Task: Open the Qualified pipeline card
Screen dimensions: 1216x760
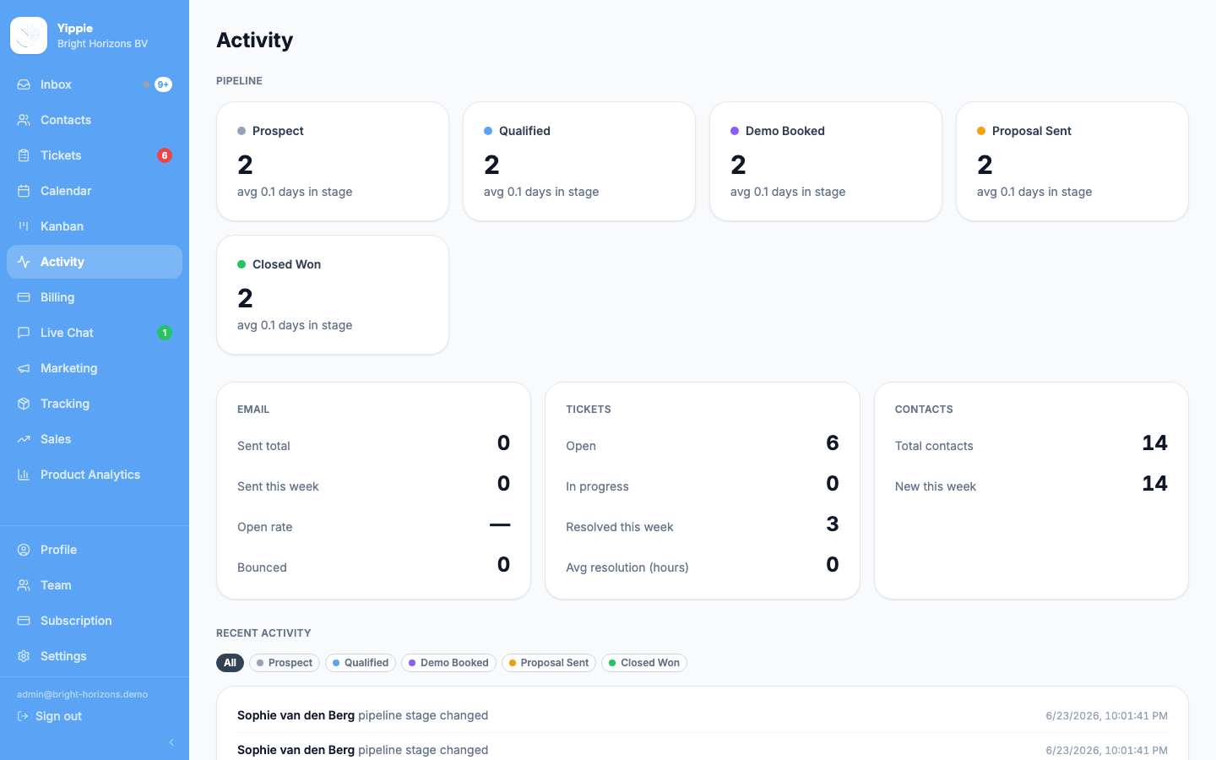Action: (x=579, y=161)
